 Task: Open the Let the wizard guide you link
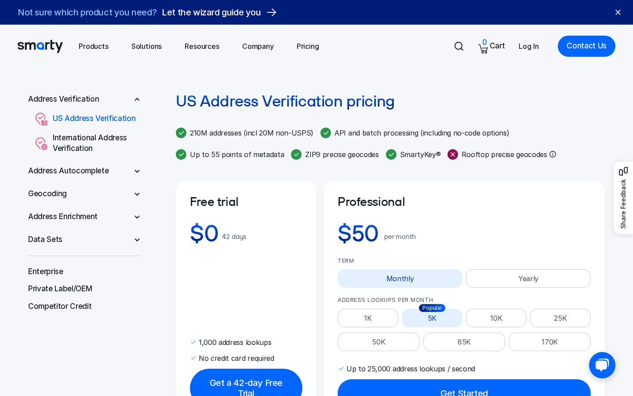point(211,12)
